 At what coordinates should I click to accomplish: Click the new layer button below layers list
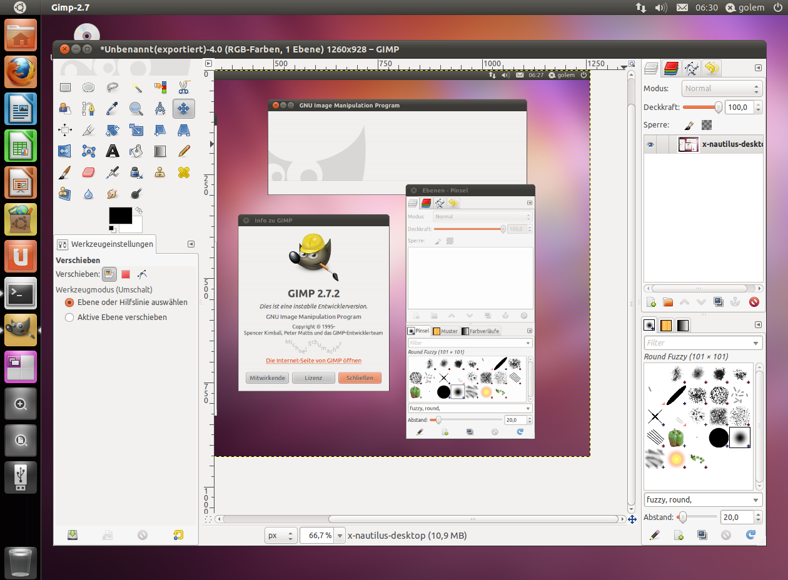[x=651, y=302]
